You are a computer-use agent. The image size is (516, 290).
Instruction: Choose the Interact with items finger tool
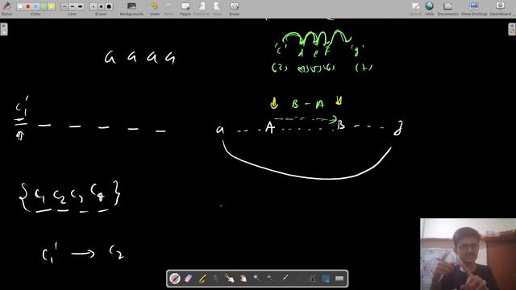coord(229,279)
